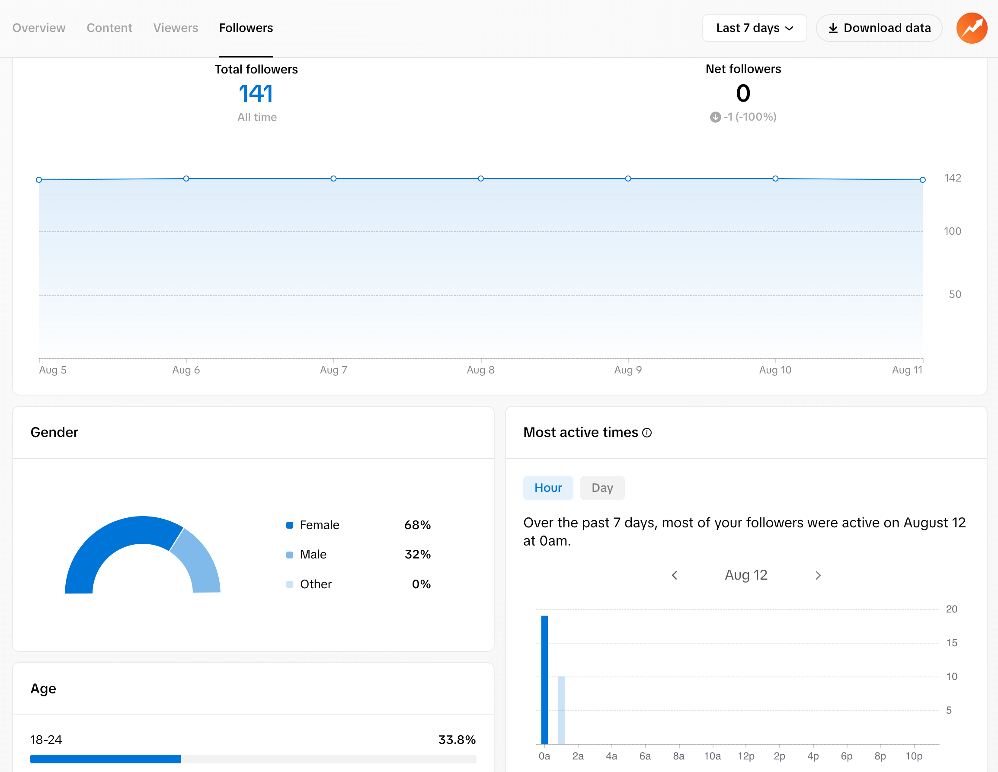Select the Total followers metric card

pos(256,94)
